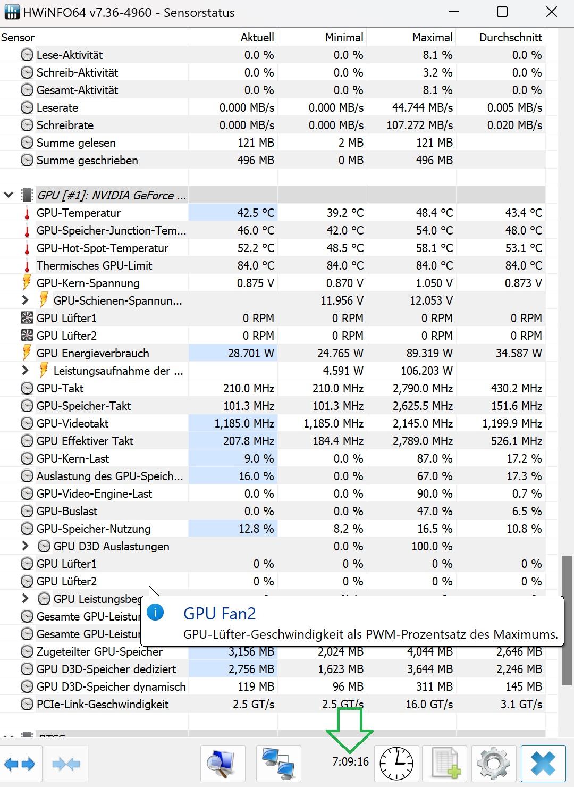
Task: Expand GPU D3D Auslastungen row
Action: (x=25, y=546)
